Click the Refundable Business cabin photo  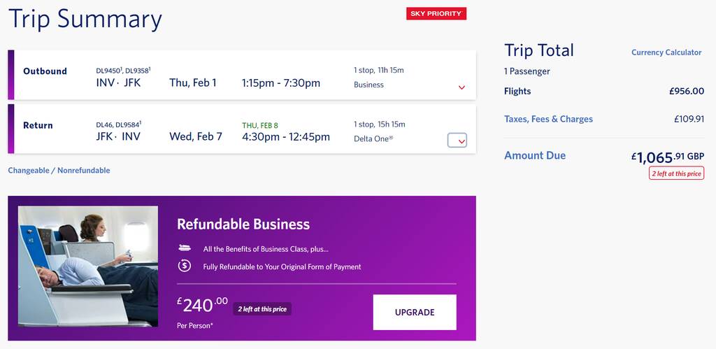click(x=88, y=266)
